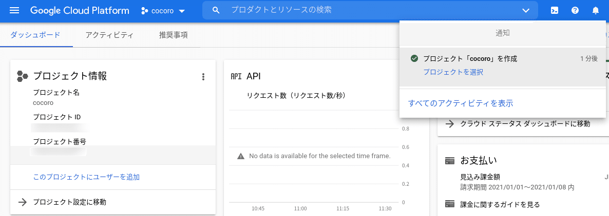Open the cocoro project selector dropdown
This screenshot has height=216, width=609.
point(163,10)
